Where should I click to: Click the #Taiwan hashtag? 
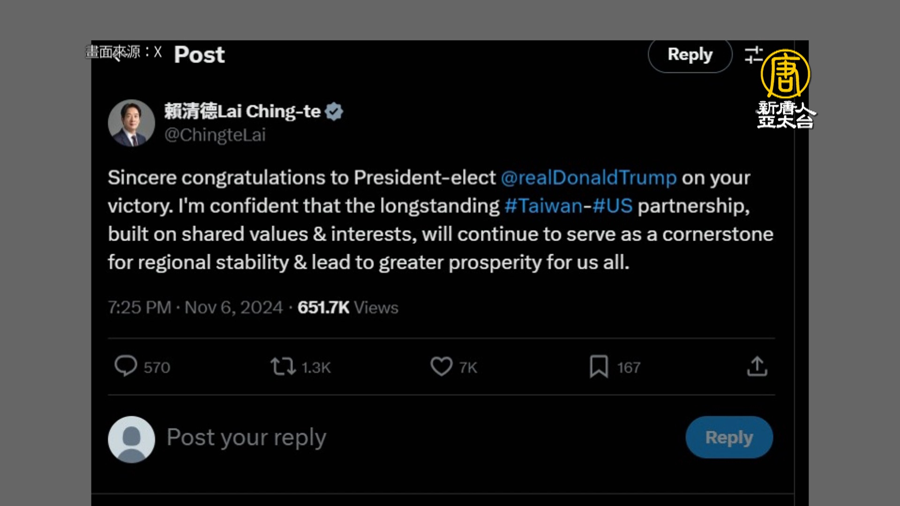point(543,206)
